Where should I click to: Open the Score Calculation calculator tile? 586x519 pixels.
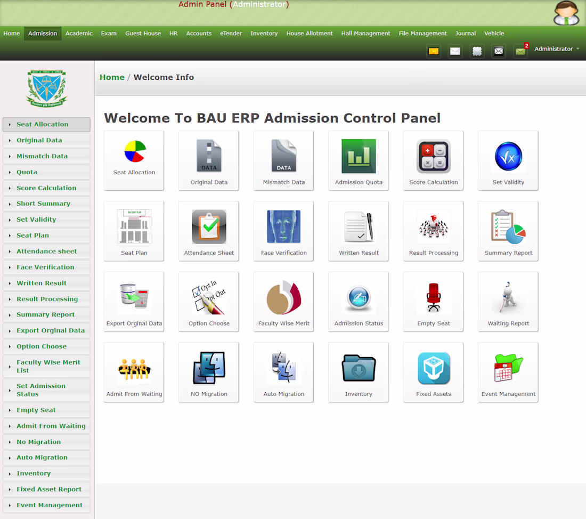click(433, 160)
